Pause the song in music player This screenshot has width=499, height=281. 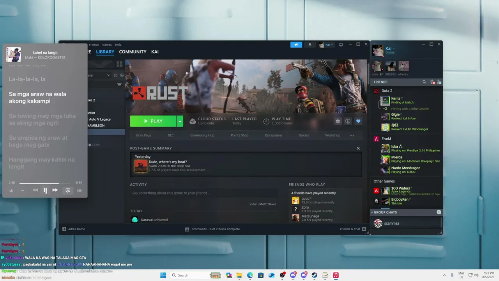(45, 190)
